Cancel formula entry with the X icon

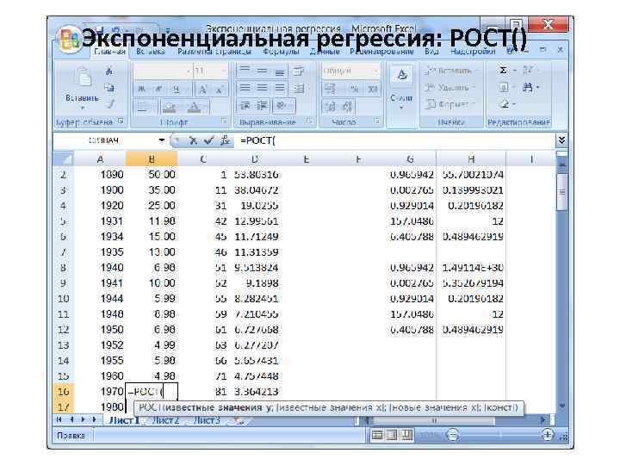[x=193, y=140]
